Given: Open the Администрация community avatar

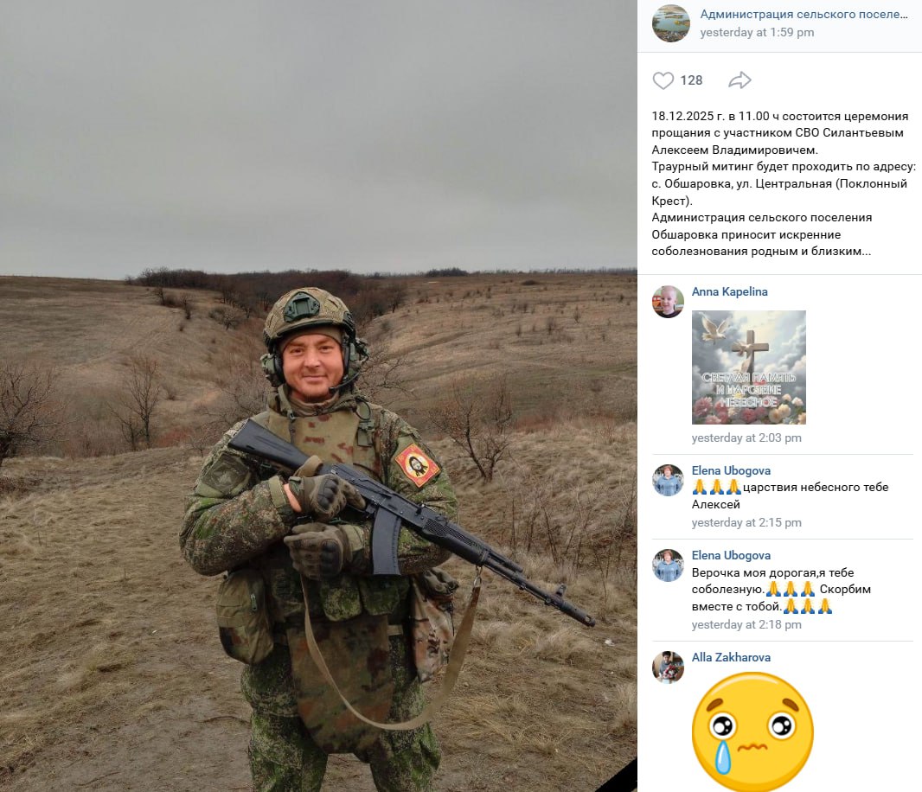Looking at the screenshot, I should [671, 23].
